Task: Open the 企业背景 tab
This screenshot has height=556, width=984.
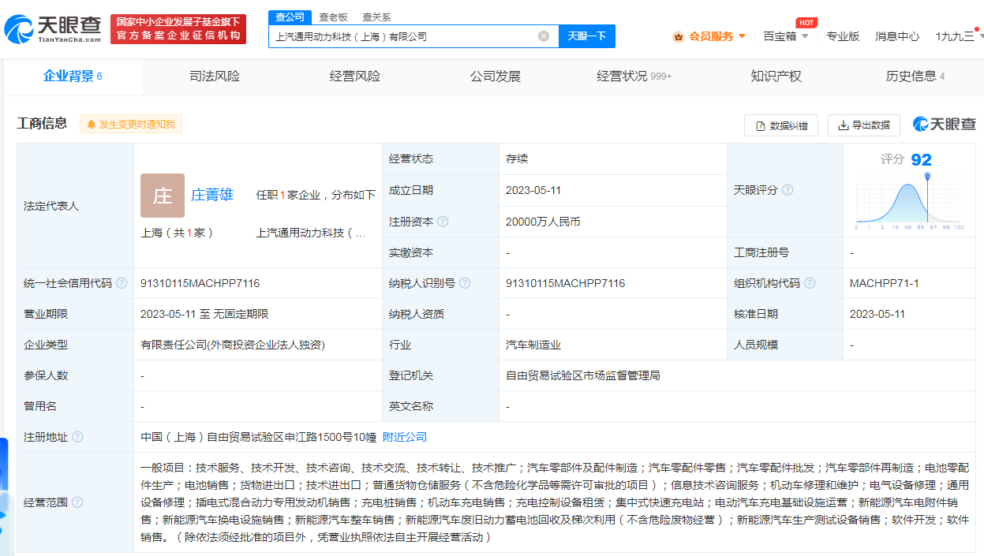Action: click(73, 76)
